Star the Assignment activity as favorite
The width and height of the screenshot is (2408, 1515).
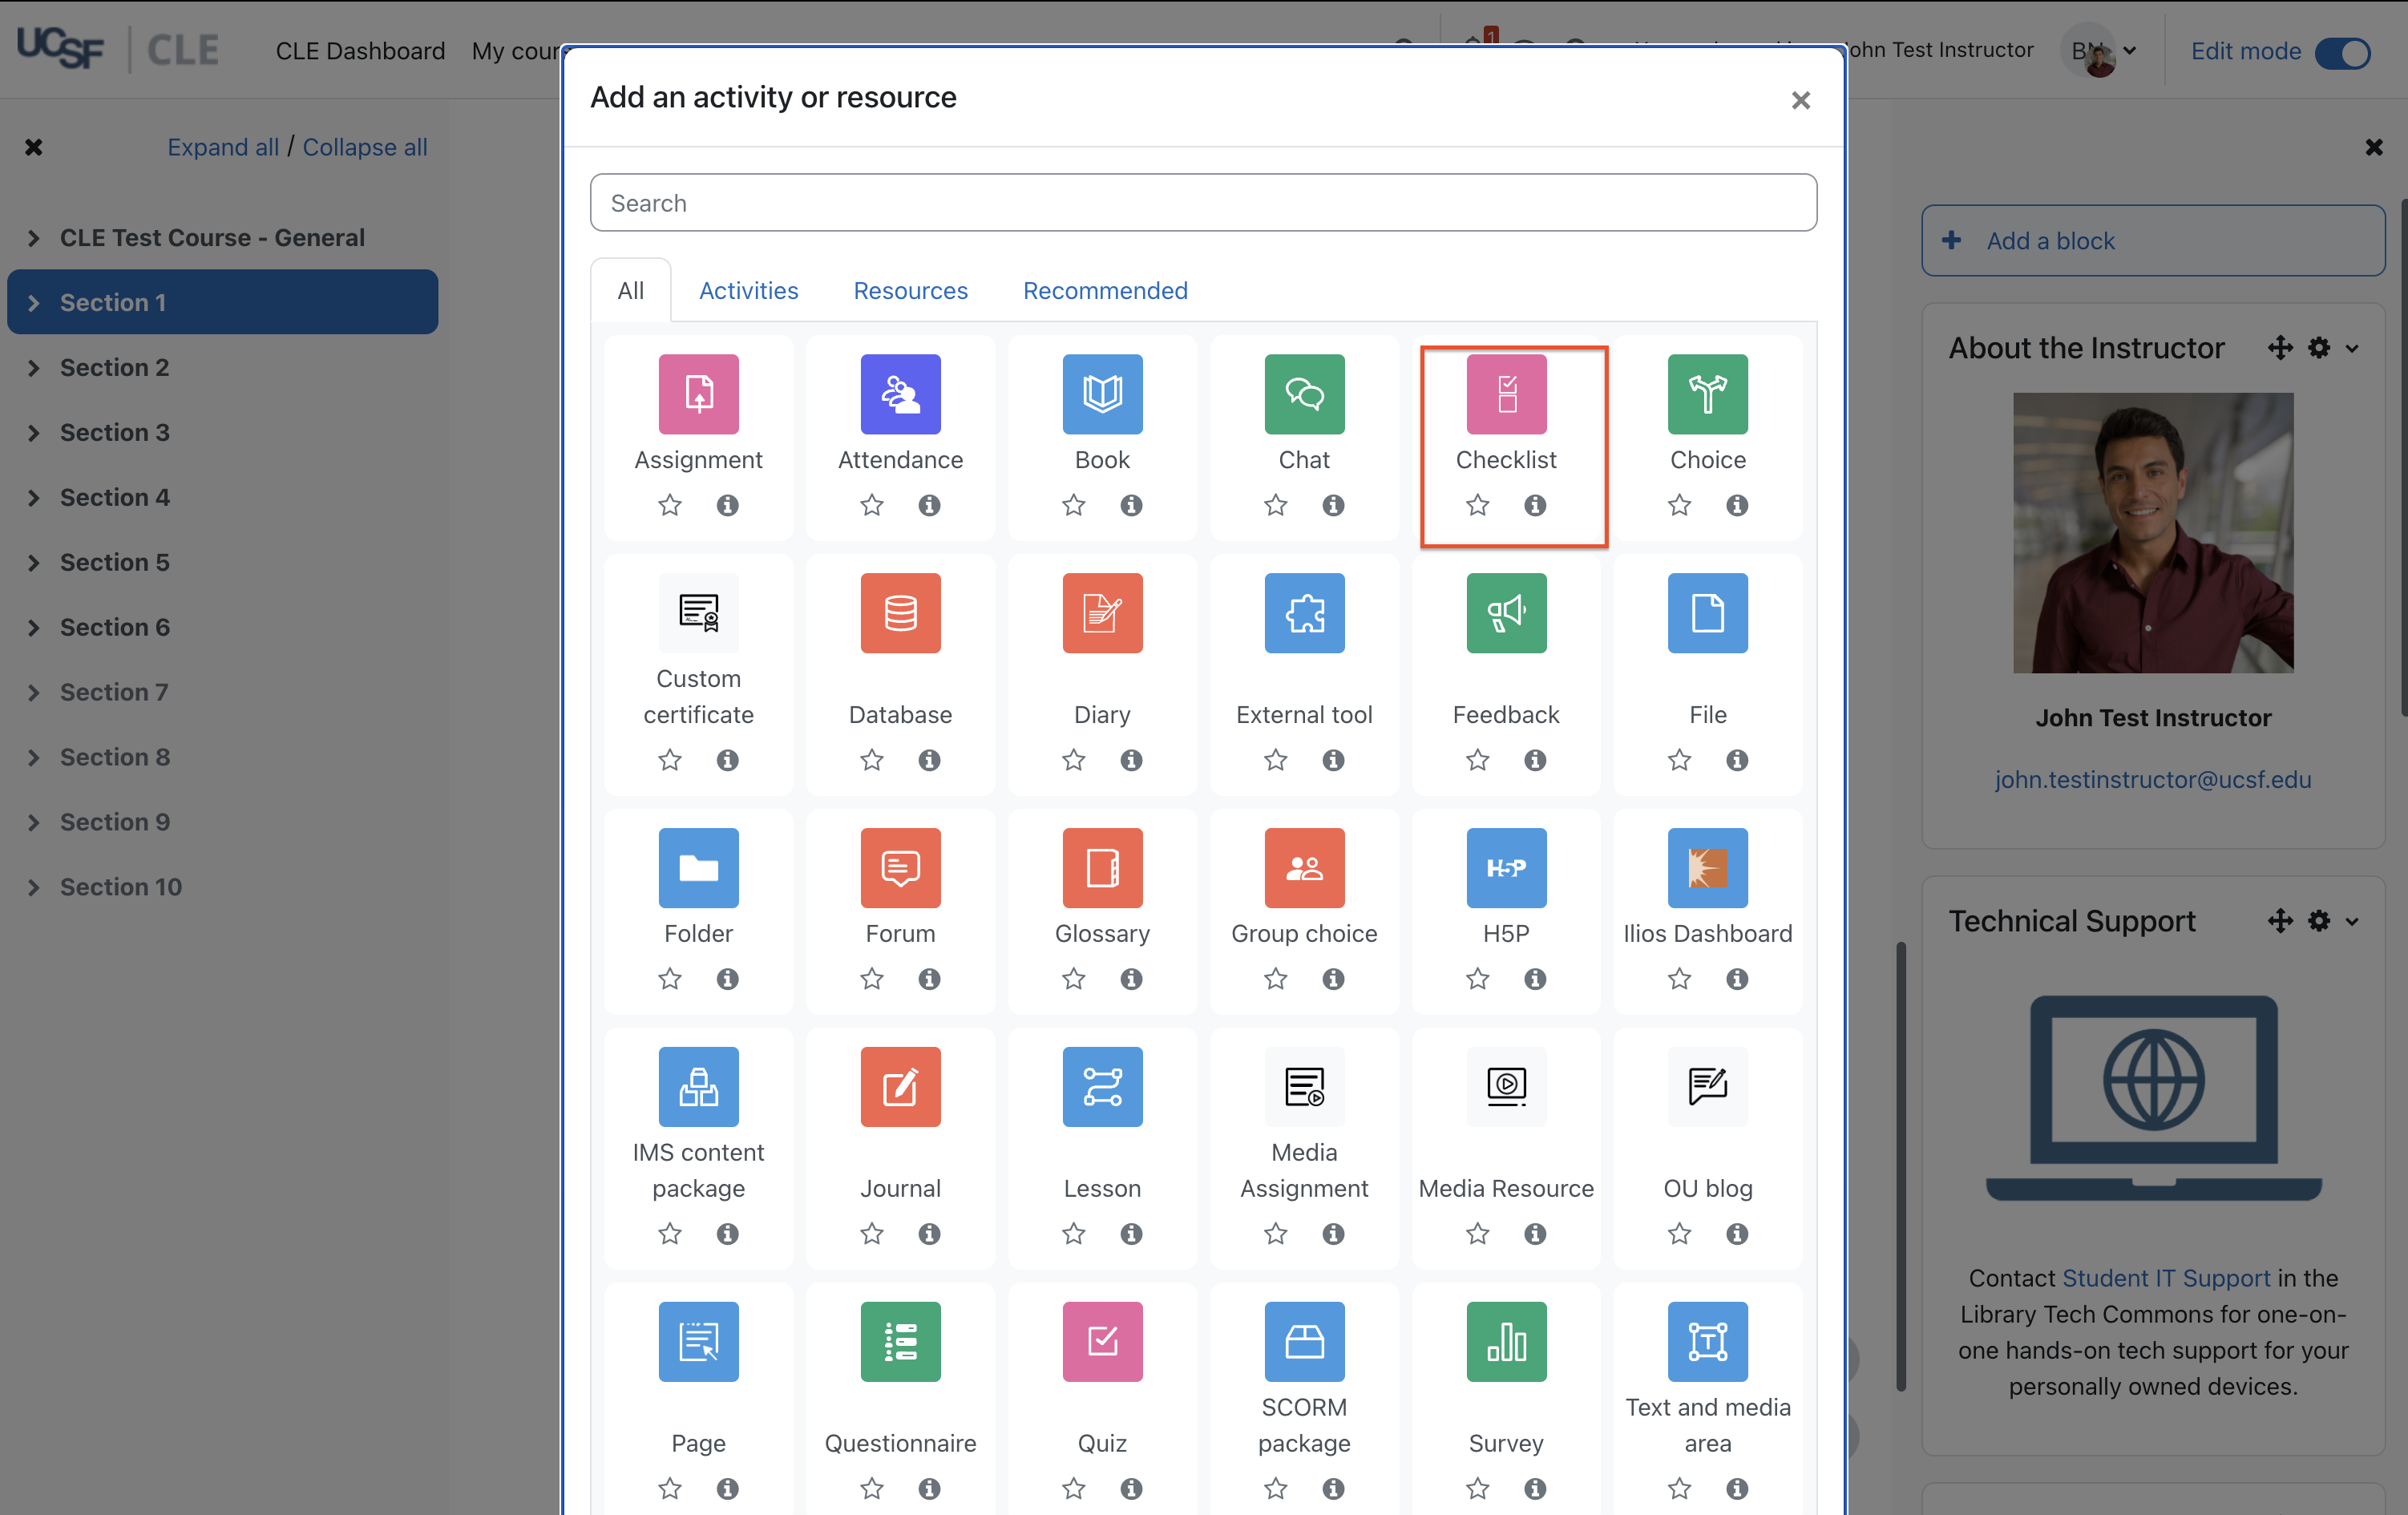pyautogui.click(x=669, y=505)
